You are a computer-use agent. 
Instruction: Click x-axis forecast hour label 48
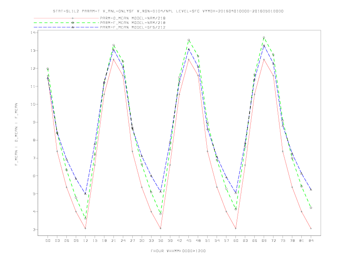point(198,241)
